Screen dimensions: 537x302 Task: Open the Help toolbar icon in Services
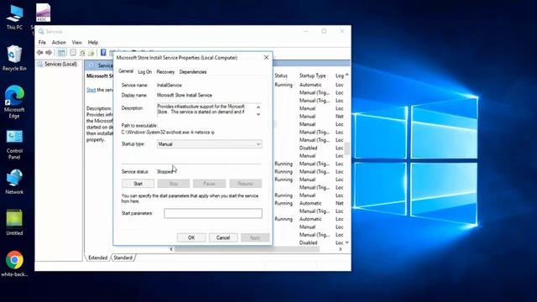coord(103,52)
